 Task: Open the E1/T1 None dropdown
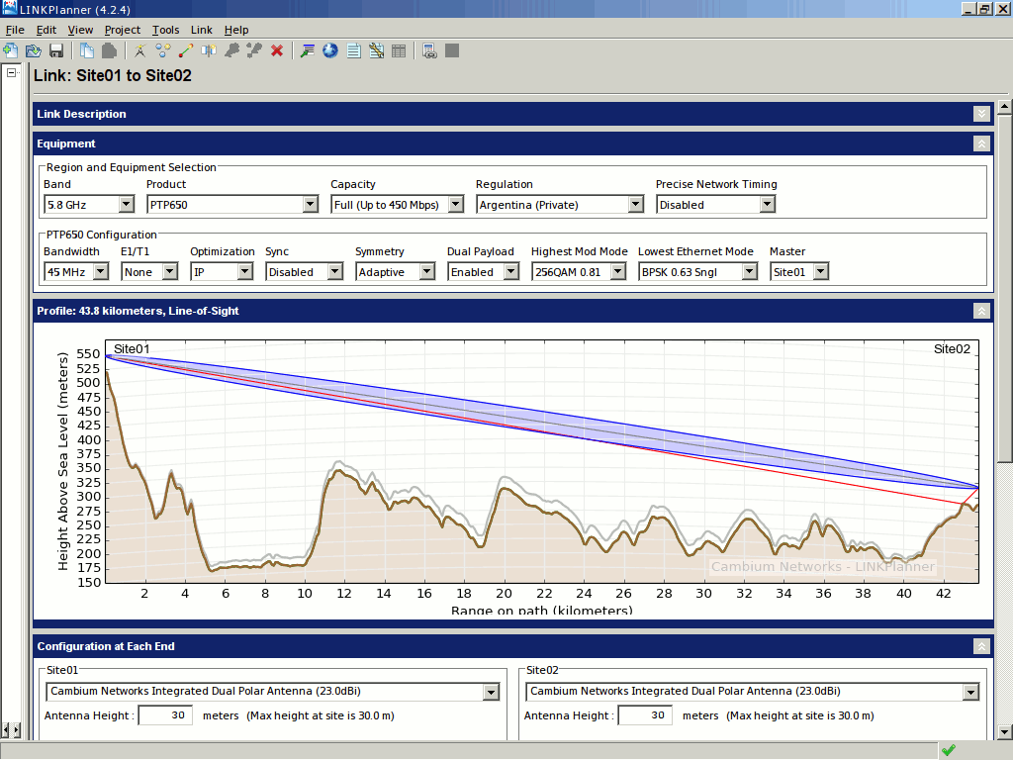[x=170, y=272]
